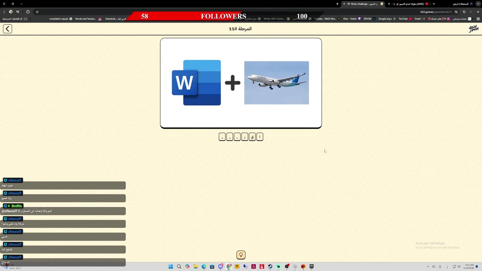Open Rockstar Games Launcher from taskbar
This screenshot has height=271, width=482.
pos(237,266)
